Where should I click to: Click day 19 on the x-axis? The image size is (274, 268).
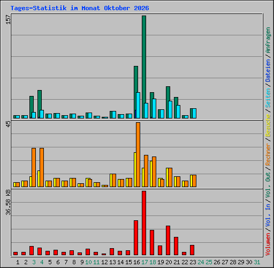[x=161, y=262]
